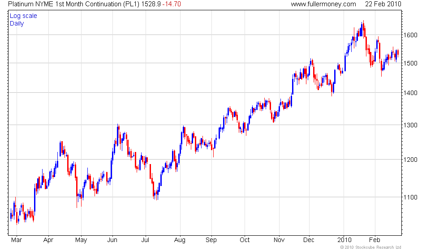Click the 'Nov' month axis label
This screenshot has height=251, width=439.
pos(279,240)
